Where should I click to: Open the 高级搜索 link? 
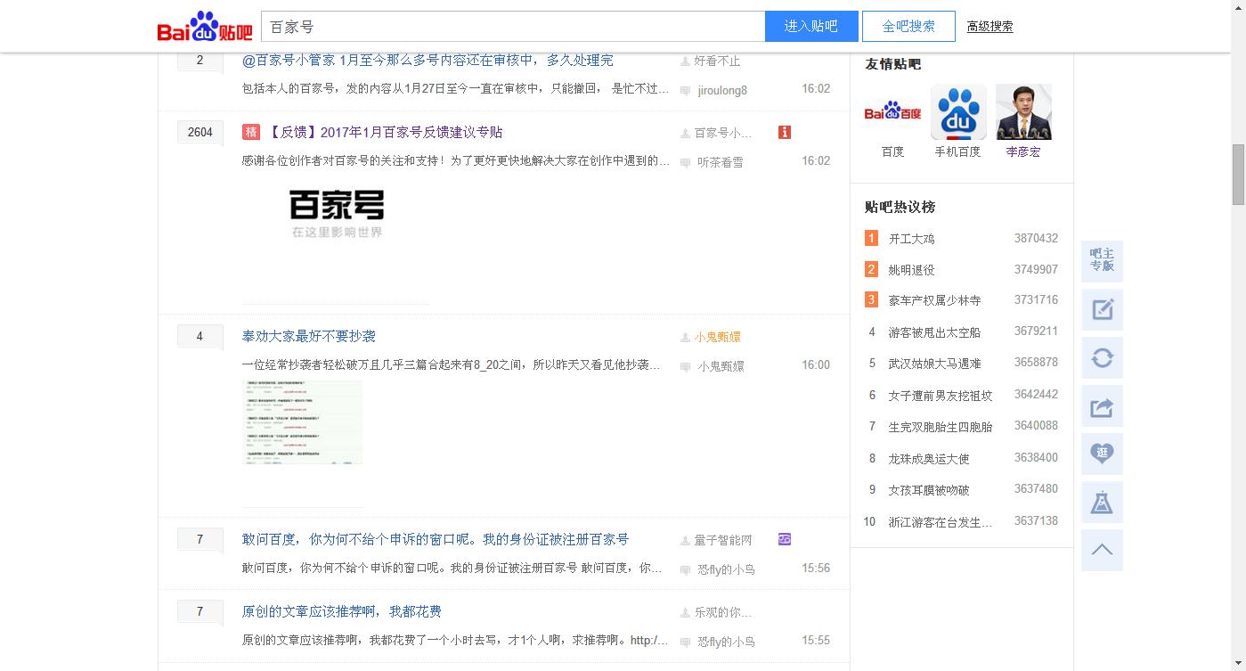pos(989,27)
